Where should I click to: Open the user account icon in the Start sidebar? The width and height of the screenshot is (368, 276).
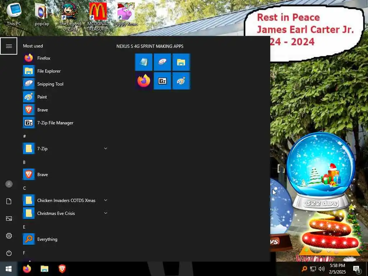9,184
